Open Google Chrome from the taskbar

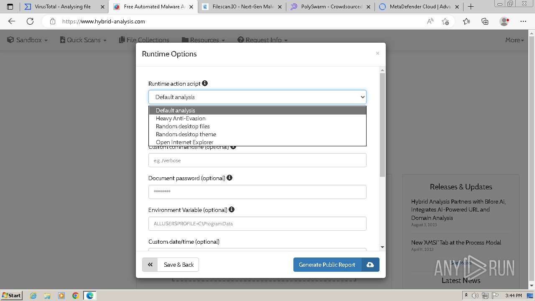76,296
